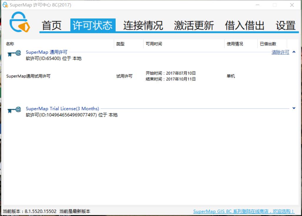
Task: Click the end date 2017年10月11日
Action: point(181,79)
